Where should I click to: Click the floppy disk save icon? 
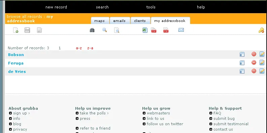pos(27,30)
